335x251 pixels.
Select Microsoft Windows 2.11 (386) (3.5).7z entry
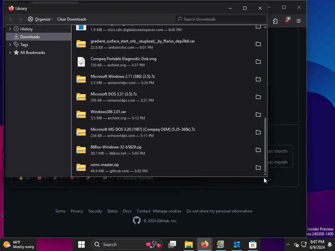[x=168, y=79]
